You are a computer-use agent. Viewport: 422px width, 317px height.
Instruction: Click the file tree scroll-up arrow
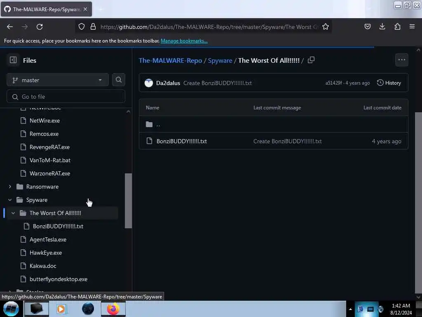(129, 111)
